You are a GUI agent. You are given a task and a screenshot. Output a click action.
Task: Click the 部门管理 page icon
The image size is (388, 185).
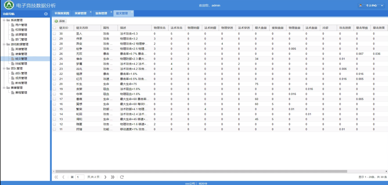pyautogui.click(x=13, y=39)
